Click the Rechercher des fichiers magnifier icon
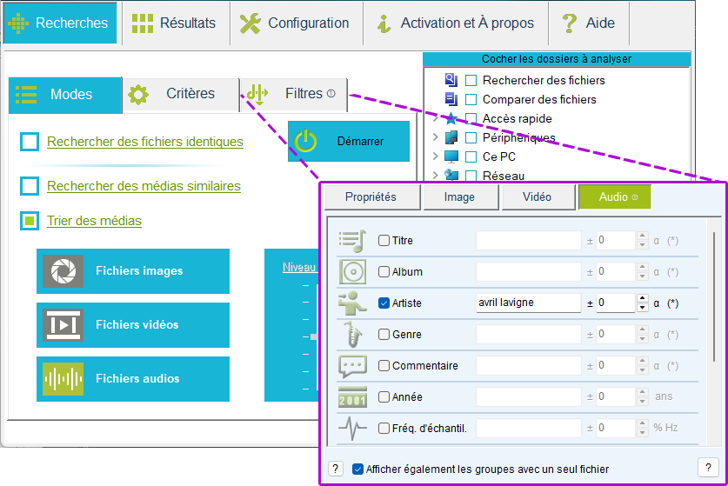The width and height of the screenshot is (728, 486). tap(451, 80)
